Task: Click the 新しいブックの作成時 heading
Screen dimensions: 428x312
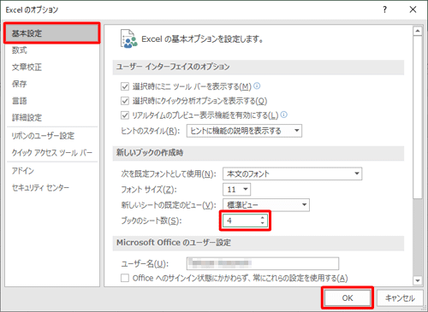Action: coord(150,153)
